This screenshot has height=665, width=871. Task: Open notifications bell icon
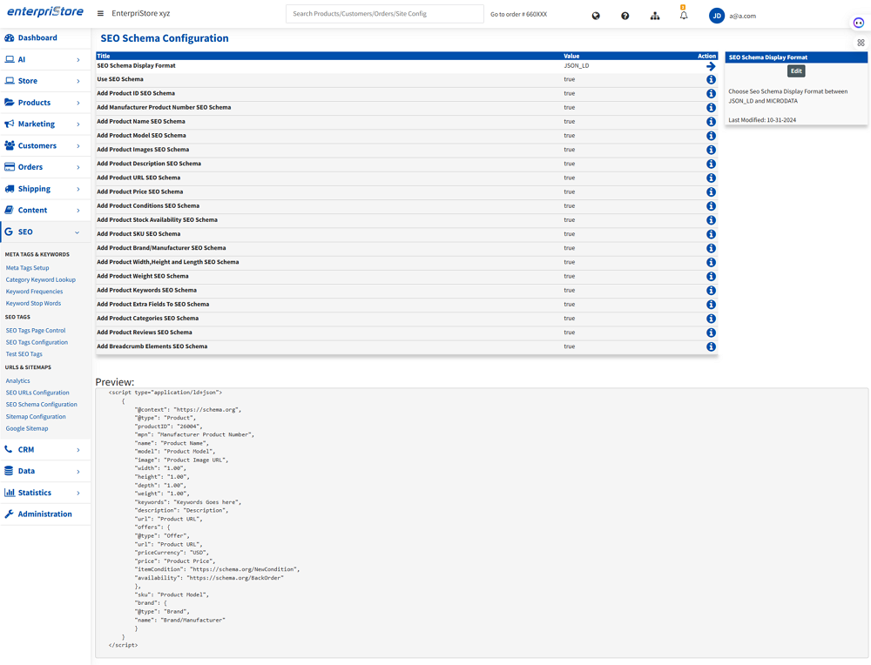pyautogui.click(x=684, y=16)
